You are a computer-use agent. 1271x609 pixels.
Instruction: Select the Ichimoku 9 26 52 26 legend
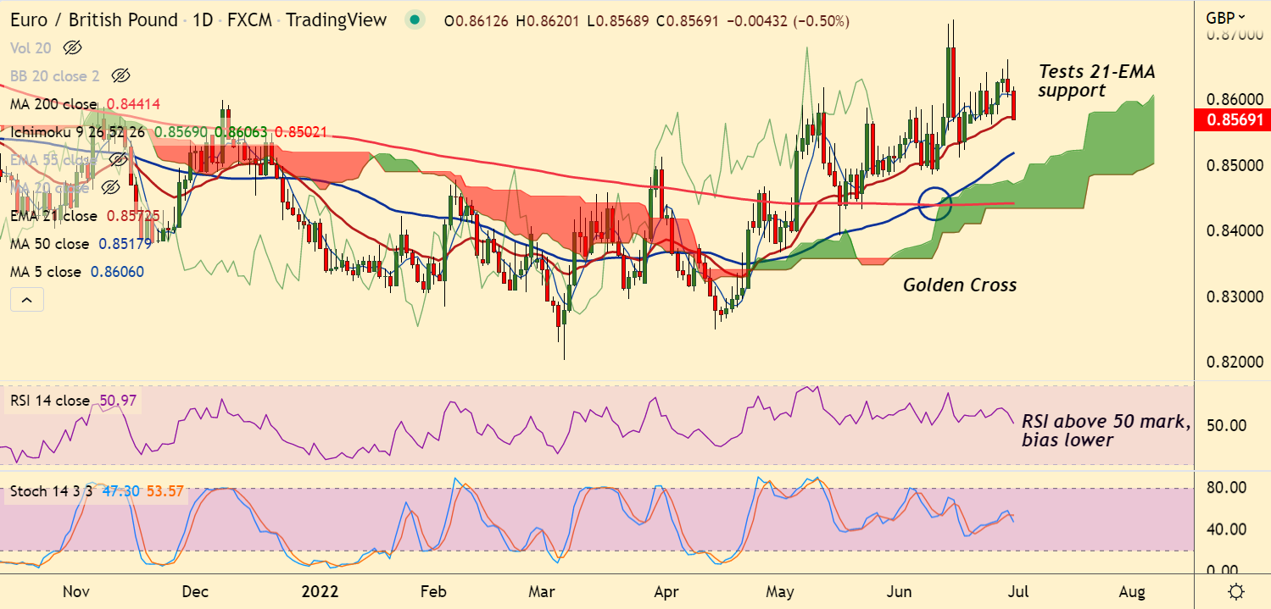tap(78, 132)
